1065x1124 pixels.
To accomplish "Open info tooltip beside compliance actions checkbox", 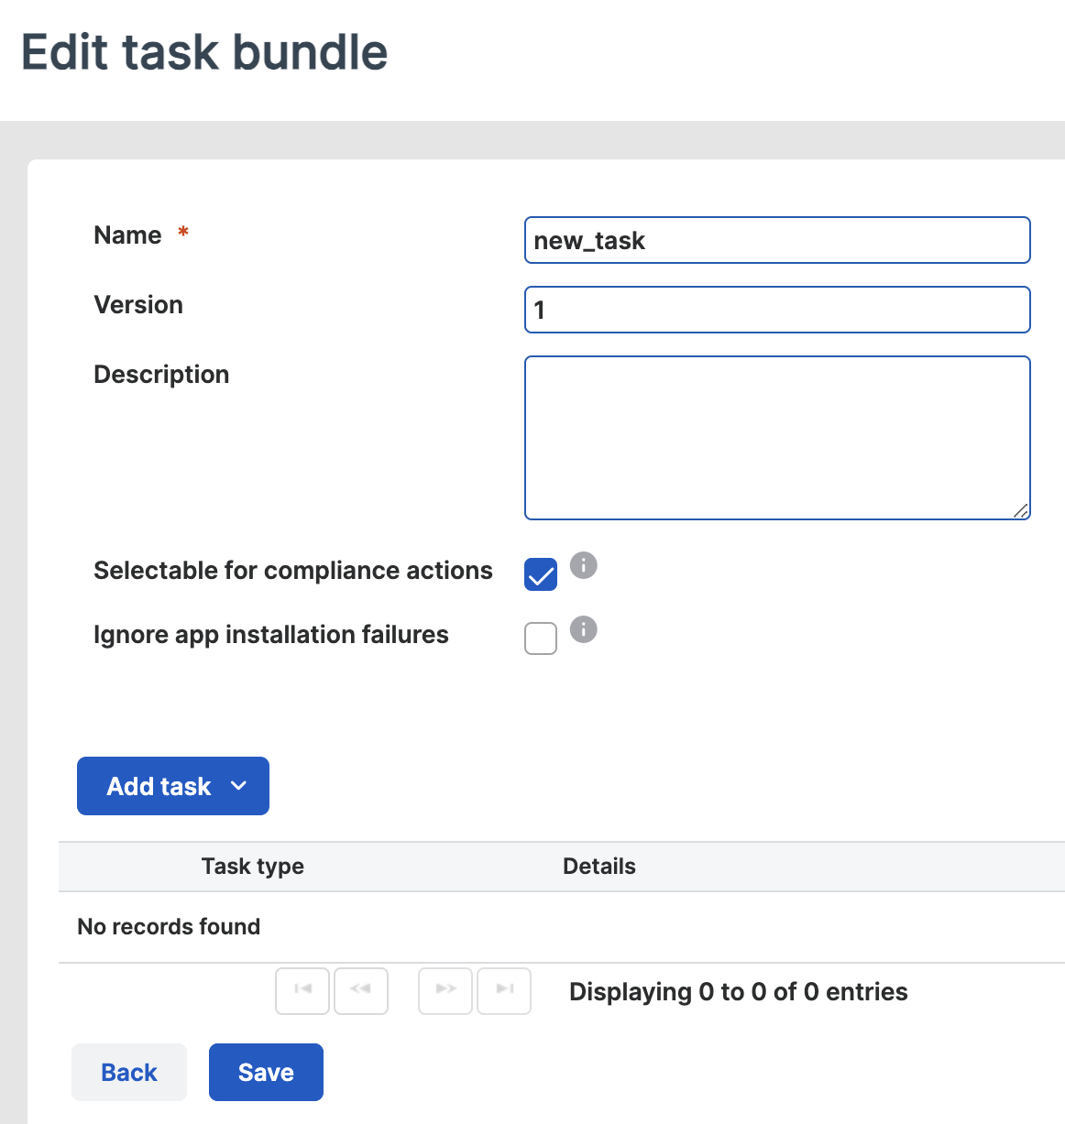I will (x=583, y=565).
